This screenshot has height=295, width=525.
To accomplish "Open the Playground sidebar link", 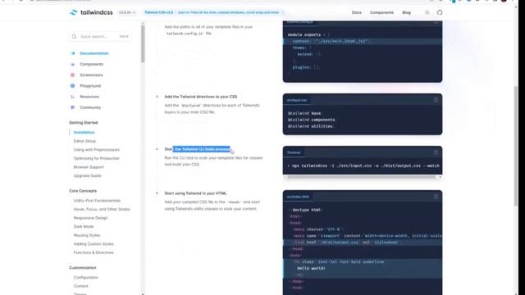I will 90,85.
